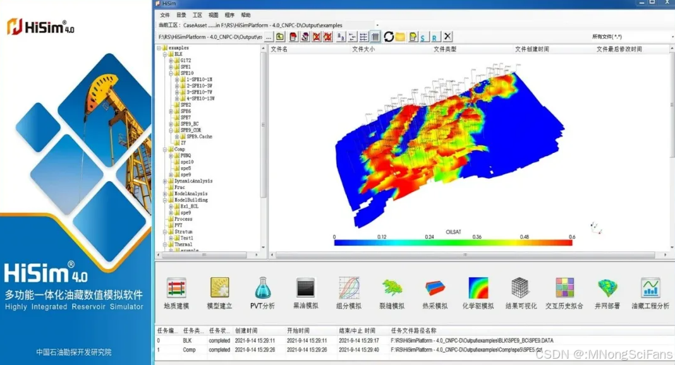Click the 3D oil saturation reservoir model
This screenshot has height=365, width=675.
(449, 145)
